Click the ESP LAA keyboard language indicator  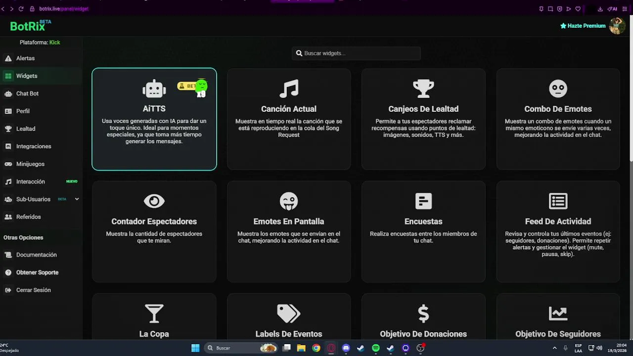pyautogui.click(x=578, y=348)
